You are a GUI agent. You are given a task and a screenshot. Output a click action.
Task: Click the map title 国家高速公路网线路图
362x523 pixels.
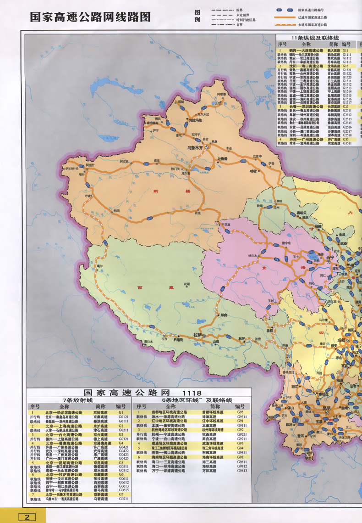pos(90,17)
